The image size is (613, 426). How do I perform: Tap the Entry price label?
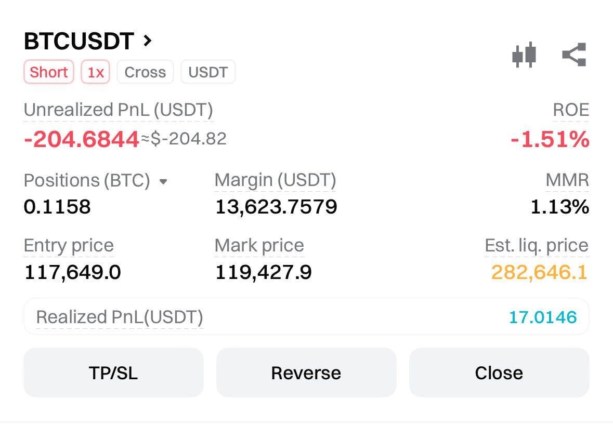tap(69, 245)
